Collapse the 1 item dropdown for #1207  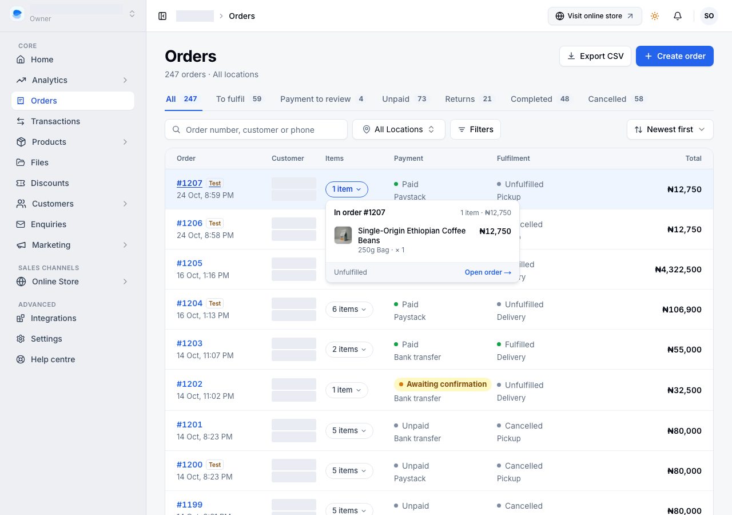[347, 189]
